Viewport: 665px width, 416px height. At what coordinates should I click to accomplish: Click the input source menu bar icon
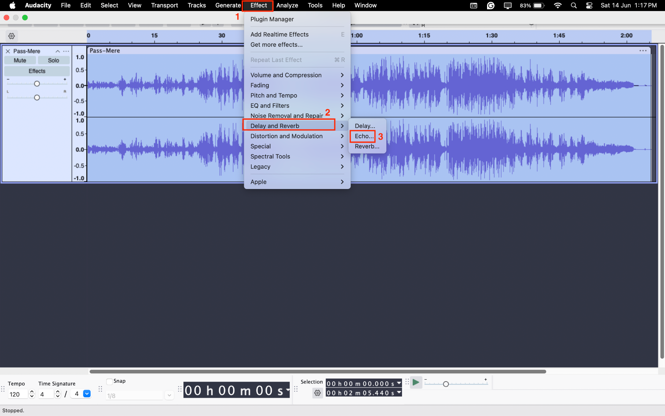[x=474, y=5]
